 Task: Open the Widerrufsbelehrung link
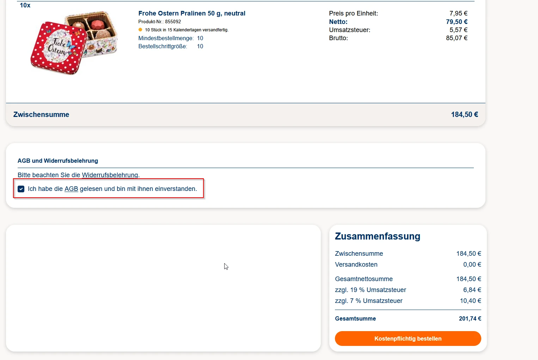tap(110, 175)
